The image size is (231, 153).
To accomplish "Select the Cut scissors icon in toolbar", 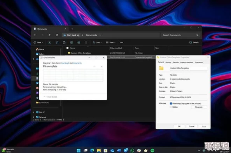I will (x=49, y=42).
